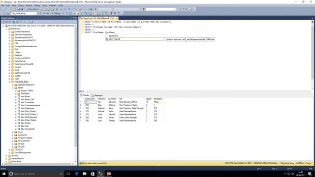Collapse the The_Book_Shop database node

9,82
